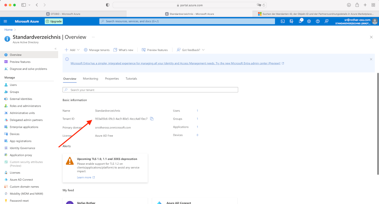Image resolution: width=379 pixels, height=204 pixels.
Task: Collapse the left sidebar menu
Action: pos(56,49)
